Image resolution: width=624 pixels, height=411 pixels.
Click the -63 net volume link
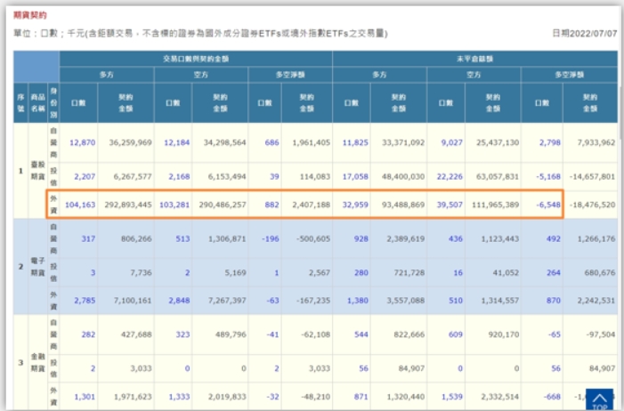tap(272, 301)
